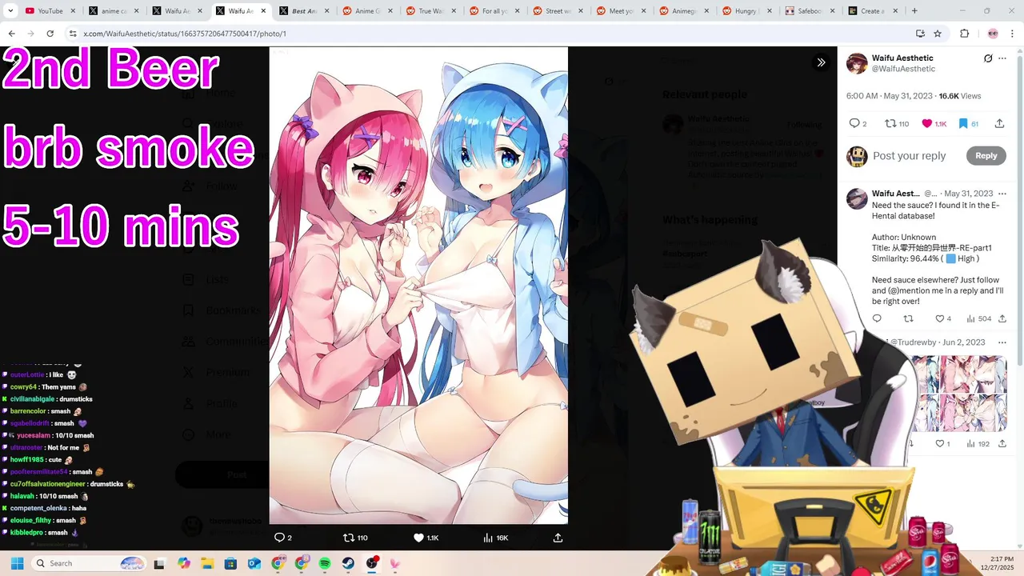Screen dimensions: 1024x576
Task: Click the share icon in sidebar action row
Action: 999,123
